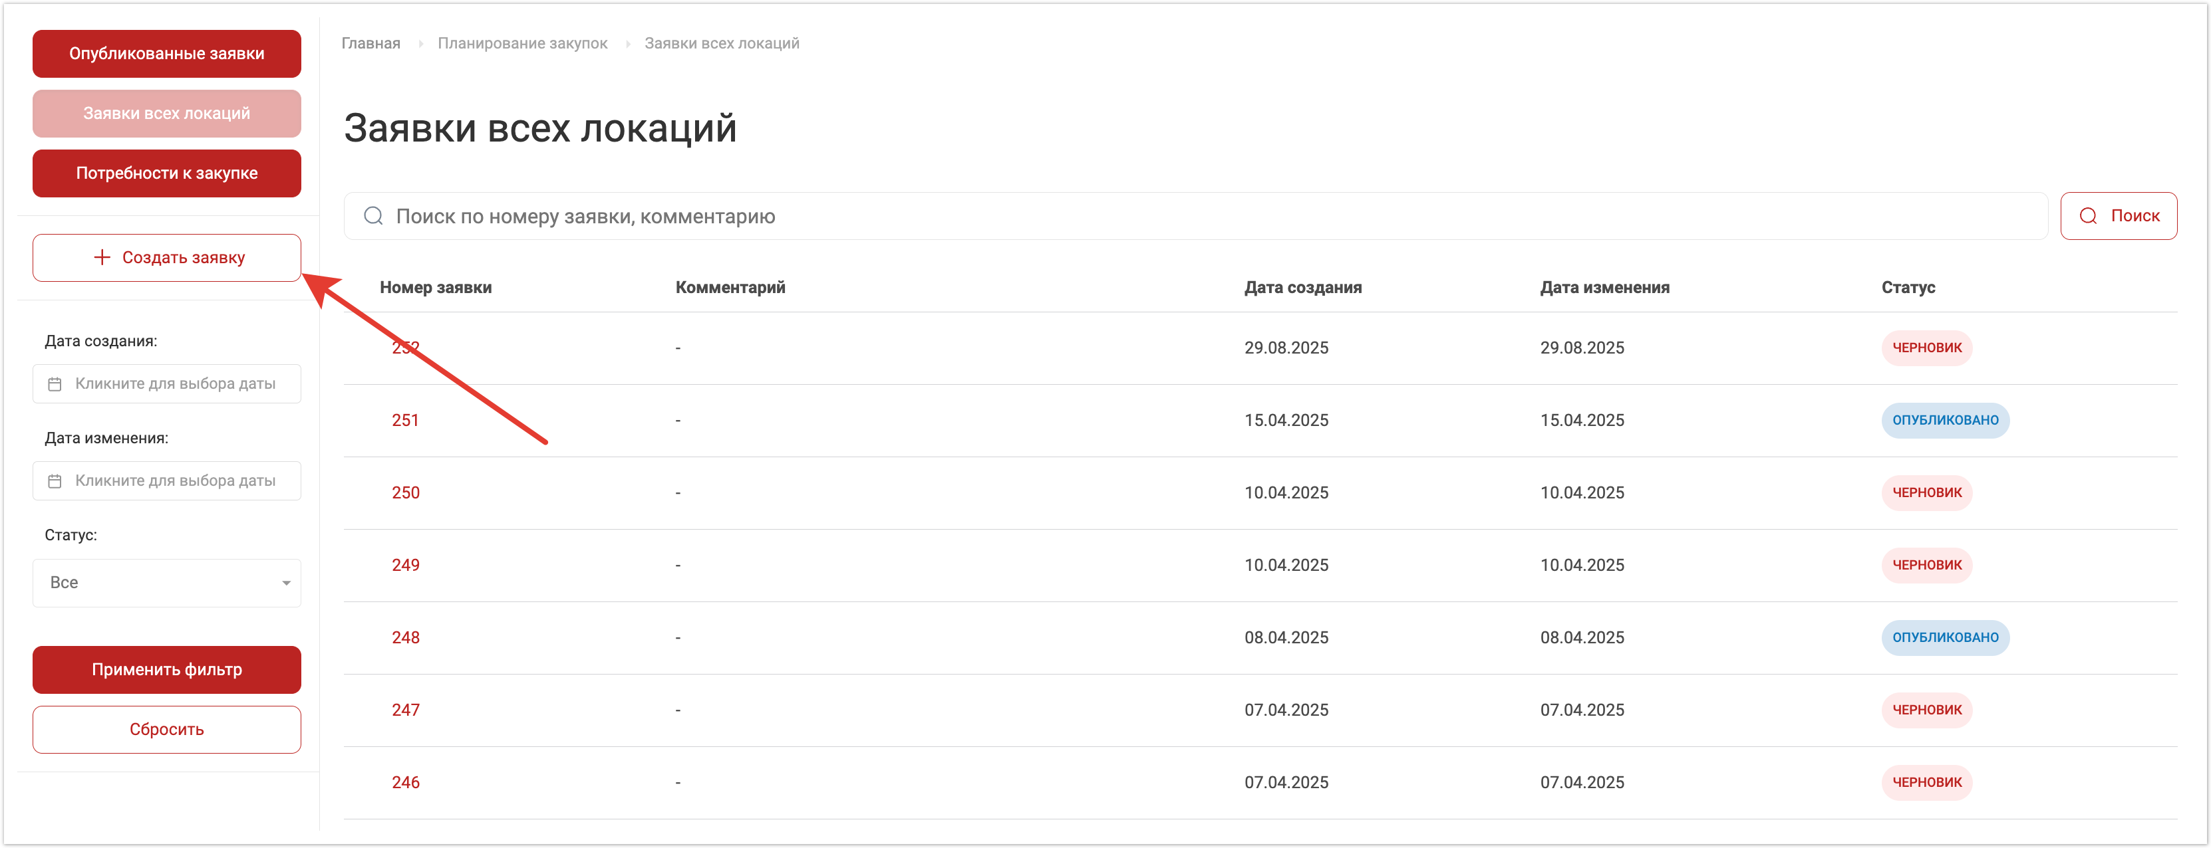Click the calendar icon under Дата создания
The width and height of the screenshot is (2211, 848).
pyautogui.click(x=55, y=384)
